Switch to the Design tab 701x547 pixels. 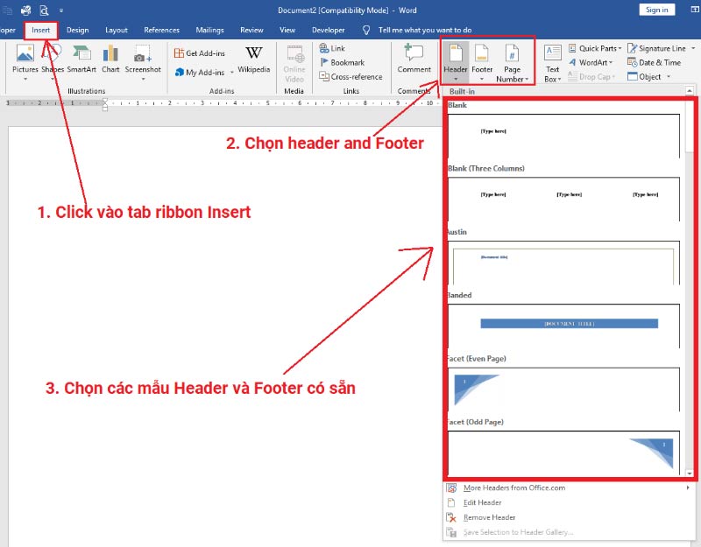77,30
